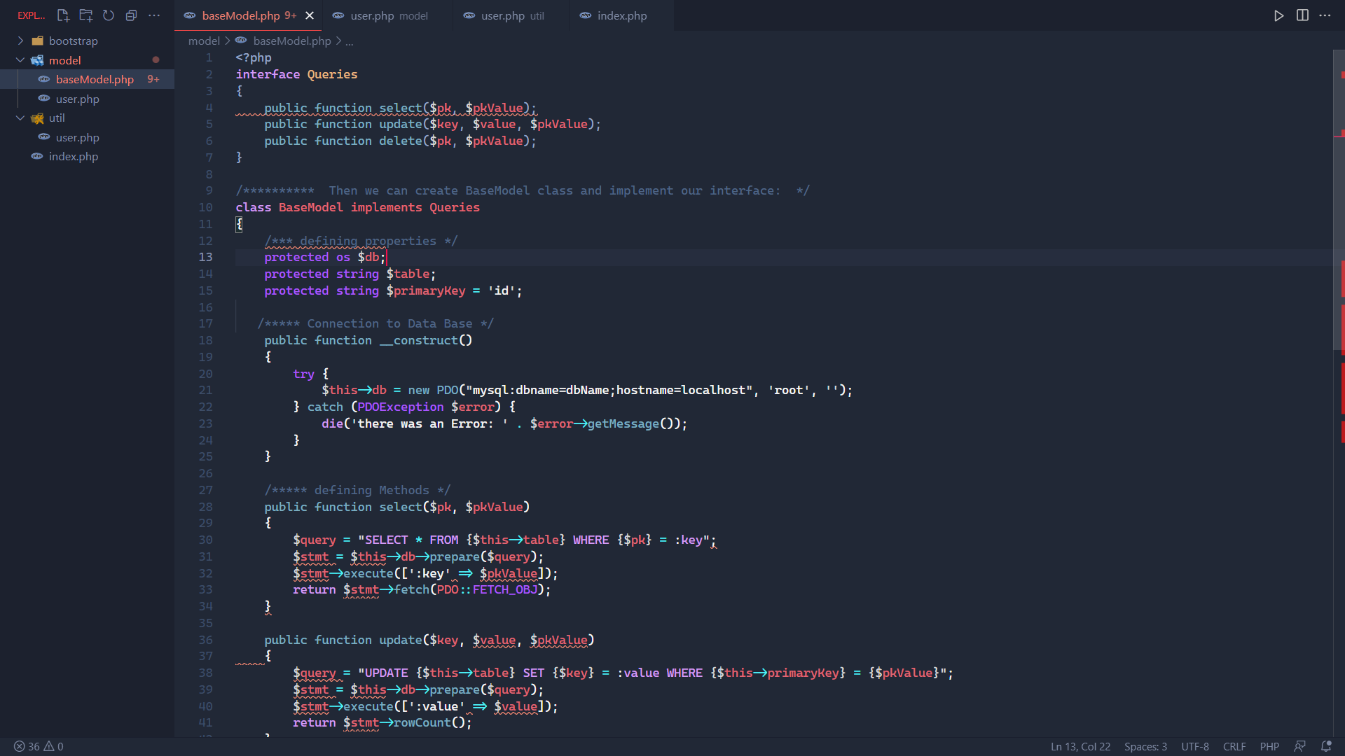Click the model breadcrumb segment
Image resolution: width=1345 pixels, height=756 pixels.
tap(204, 41)
